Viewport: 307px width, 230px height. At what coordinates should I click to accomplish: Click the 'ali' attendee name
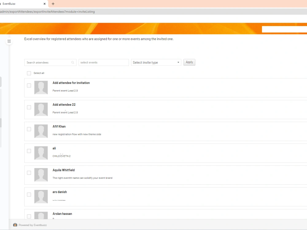[x=54, y=148]
